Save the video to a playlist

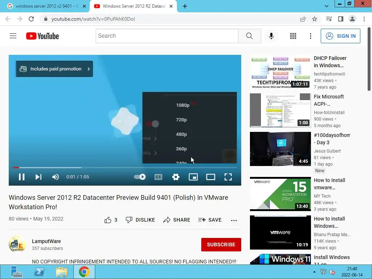(x=210, y=220)
